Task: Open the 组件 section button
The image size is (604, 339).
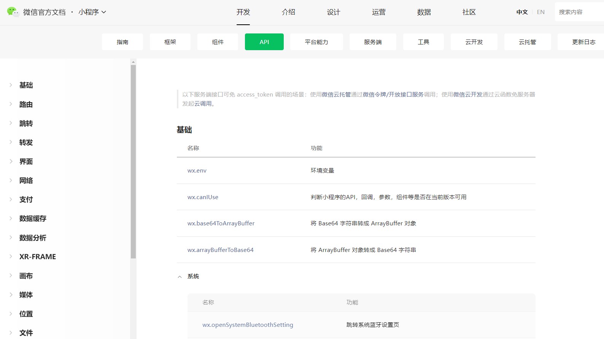Action: 218,42
